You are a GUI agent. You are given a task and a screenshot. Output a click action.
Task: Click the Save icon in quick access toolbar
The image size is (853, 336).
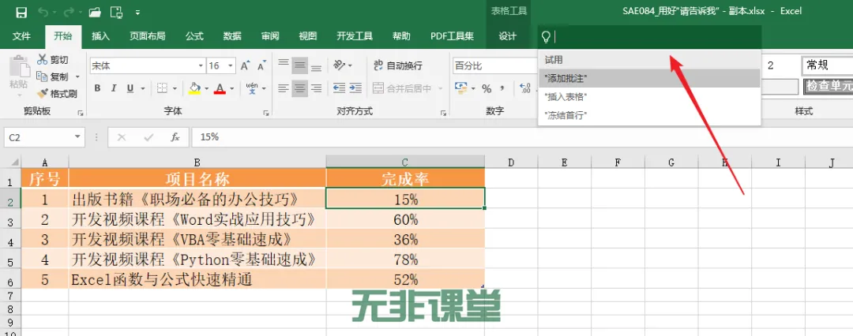tap(22, 11)
